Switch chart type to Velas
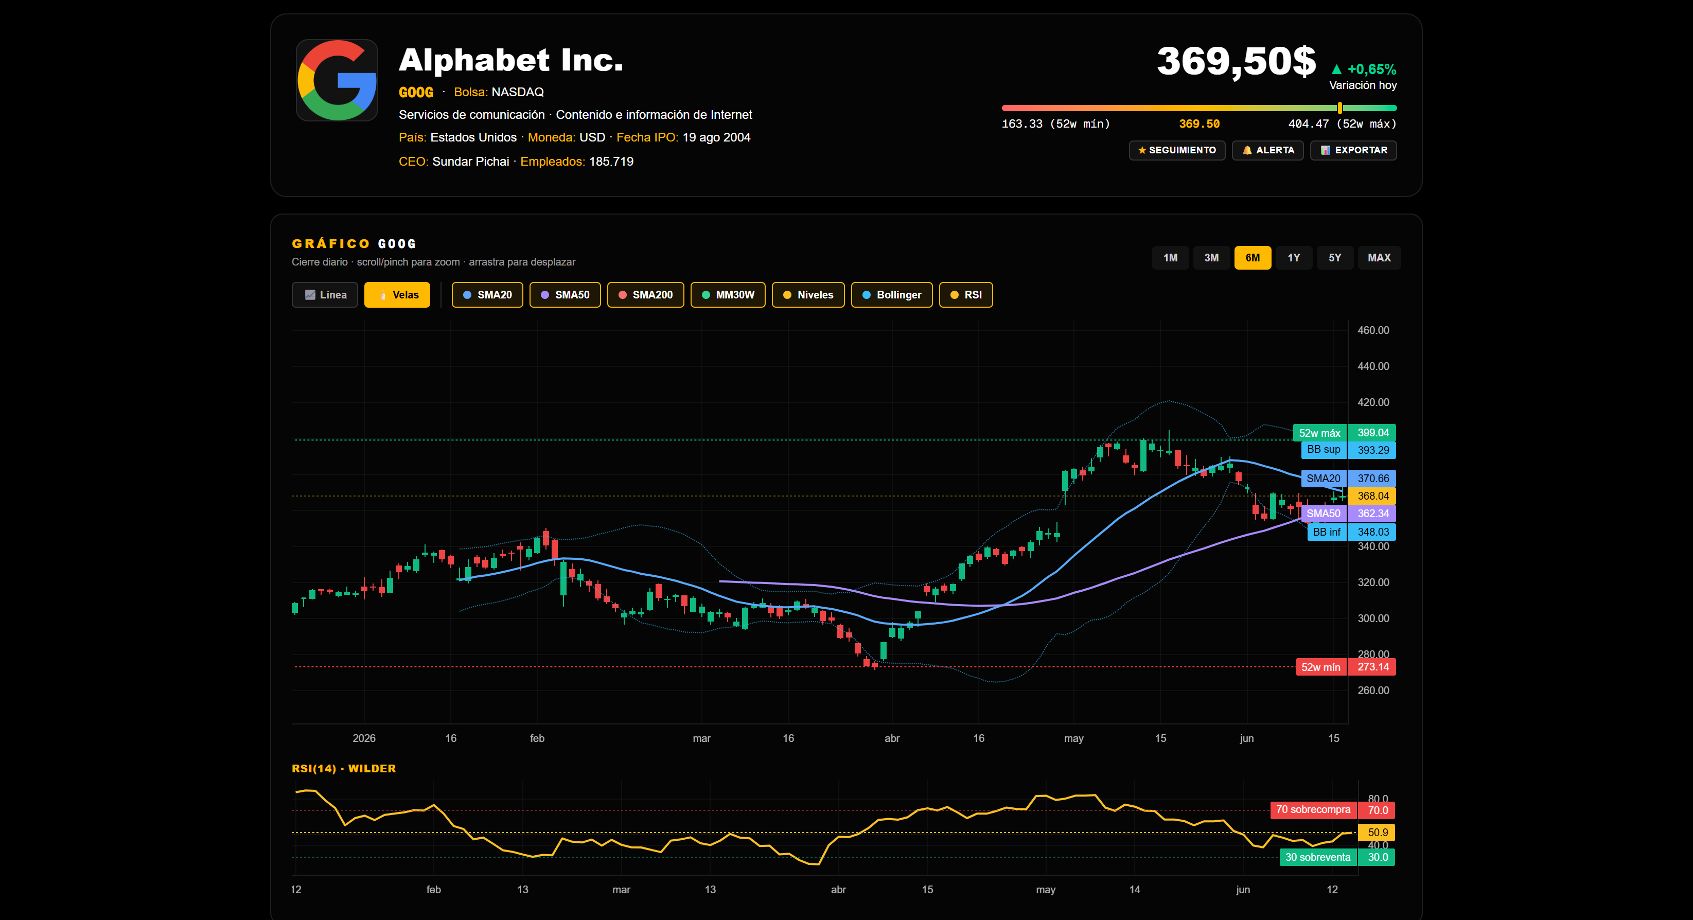The image size is (1693, 920). [x=397, y=295]
